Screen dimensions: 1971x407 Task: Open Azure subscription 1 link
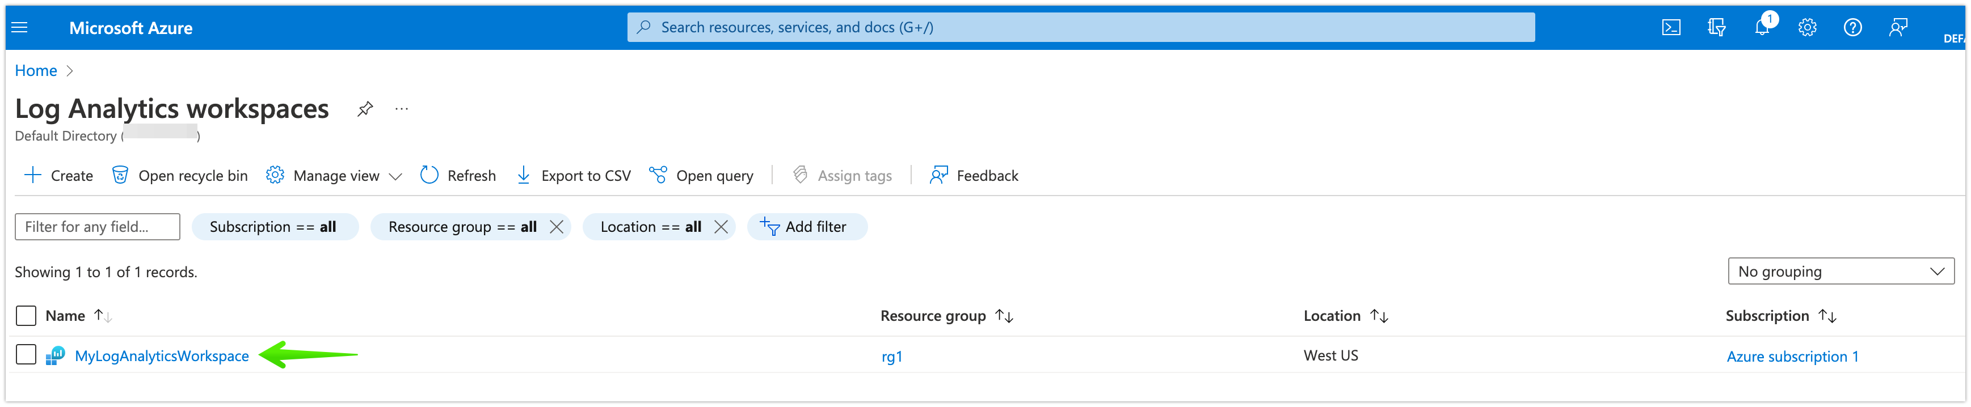pos(1792,357)
